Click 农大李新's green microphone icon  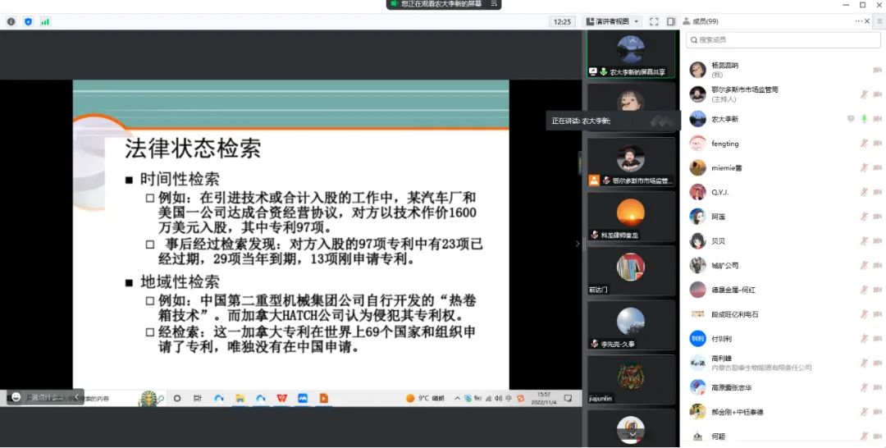tap(864, 119)
